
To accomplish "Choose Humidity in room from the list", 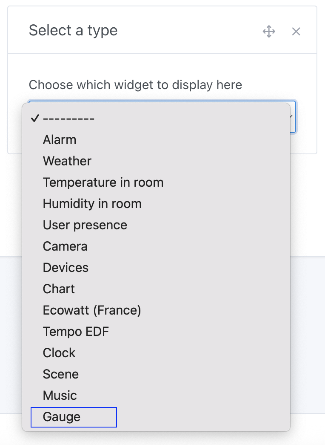I will 92,204.
